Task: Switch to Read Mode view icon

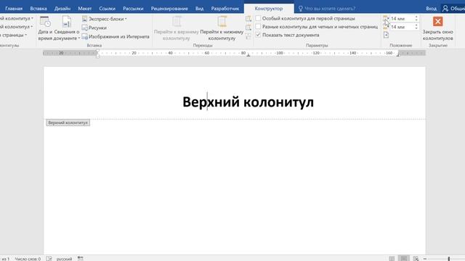Action: click(x=392, y=259)
